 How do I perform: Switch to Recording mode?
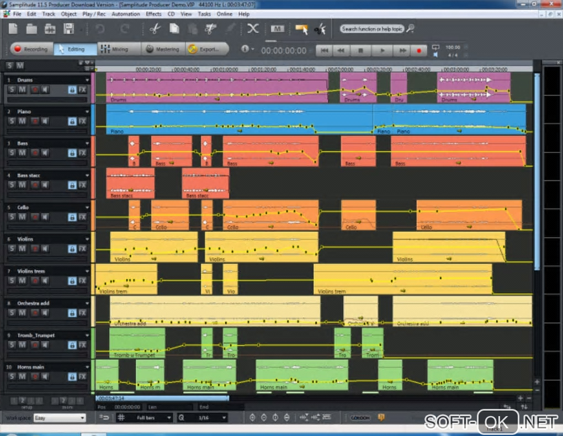point(31,49)
